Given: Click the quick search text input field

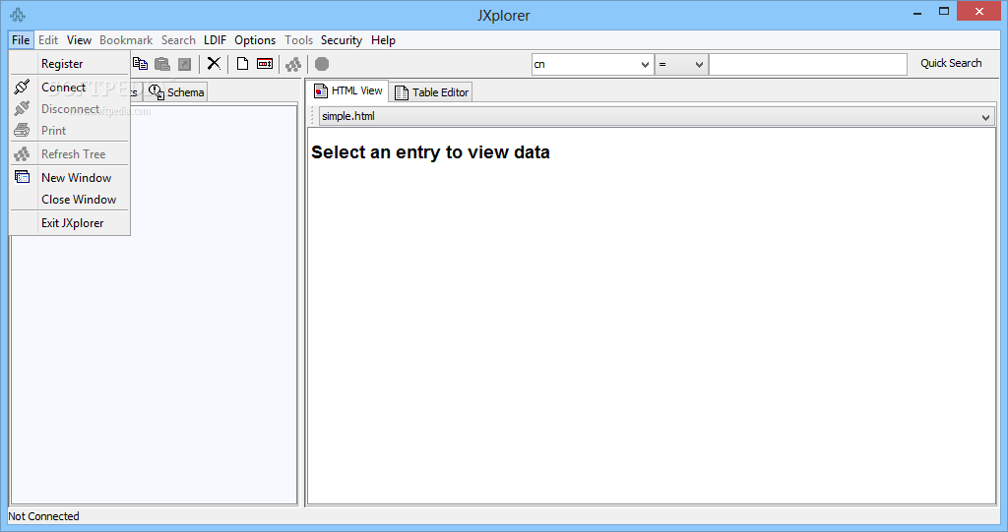Looking at the screenshot, I should click(808, 64).
